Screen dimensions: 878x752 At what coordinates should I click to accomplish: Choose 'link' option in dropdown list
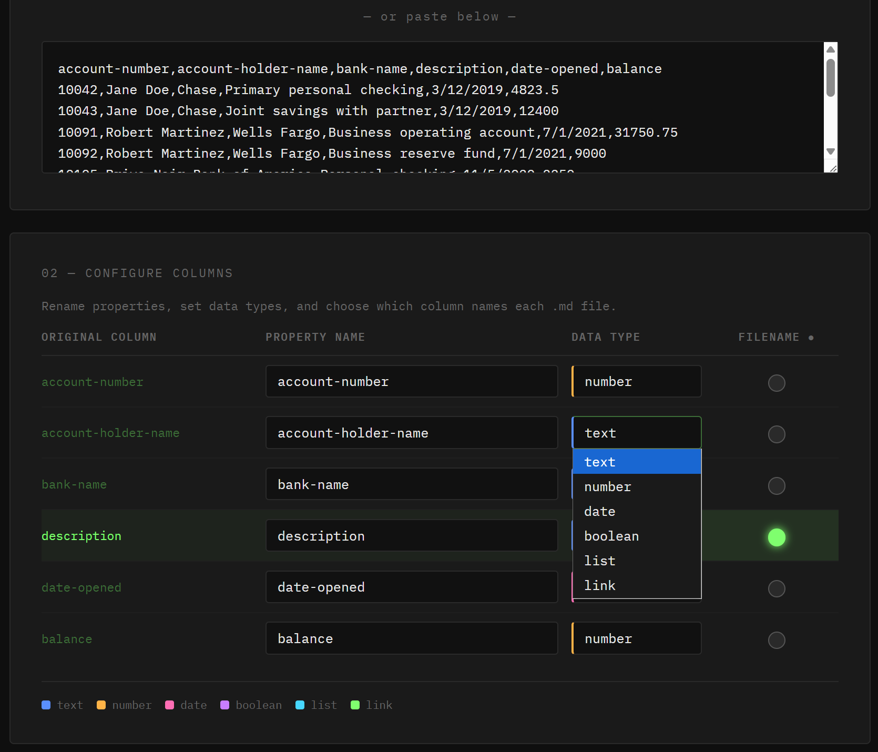(637, 585)
